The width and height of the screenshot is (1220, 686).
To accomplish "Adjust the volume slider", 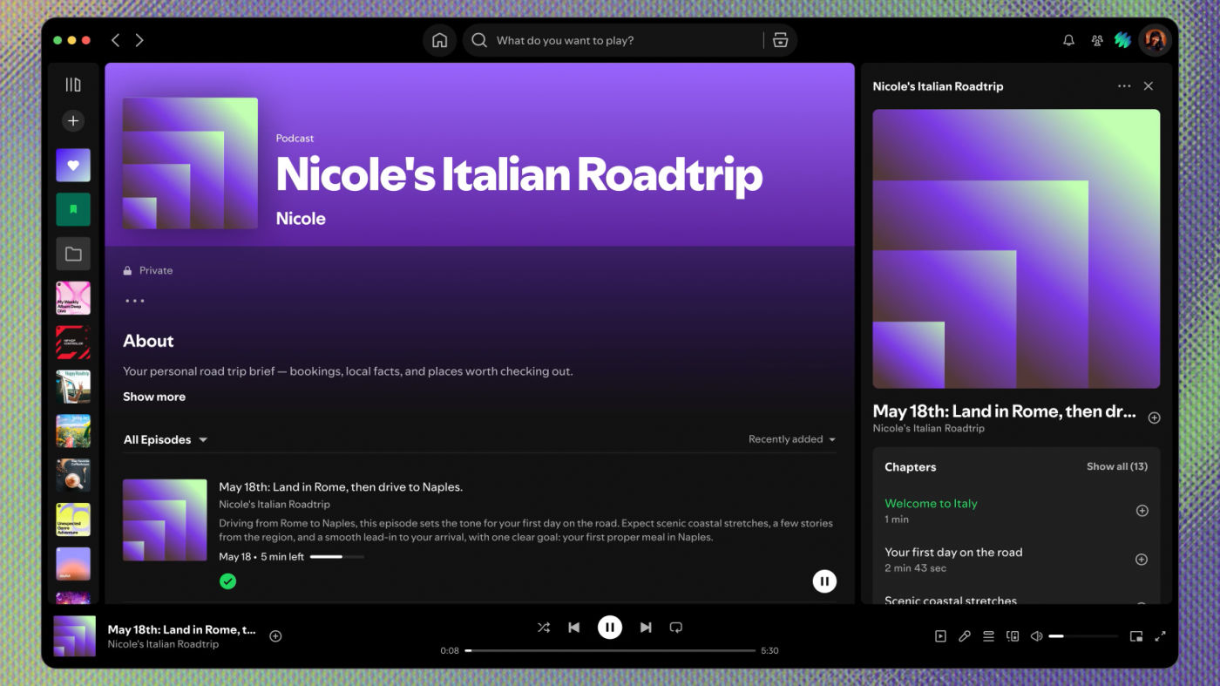I will tap(1083, 636).
